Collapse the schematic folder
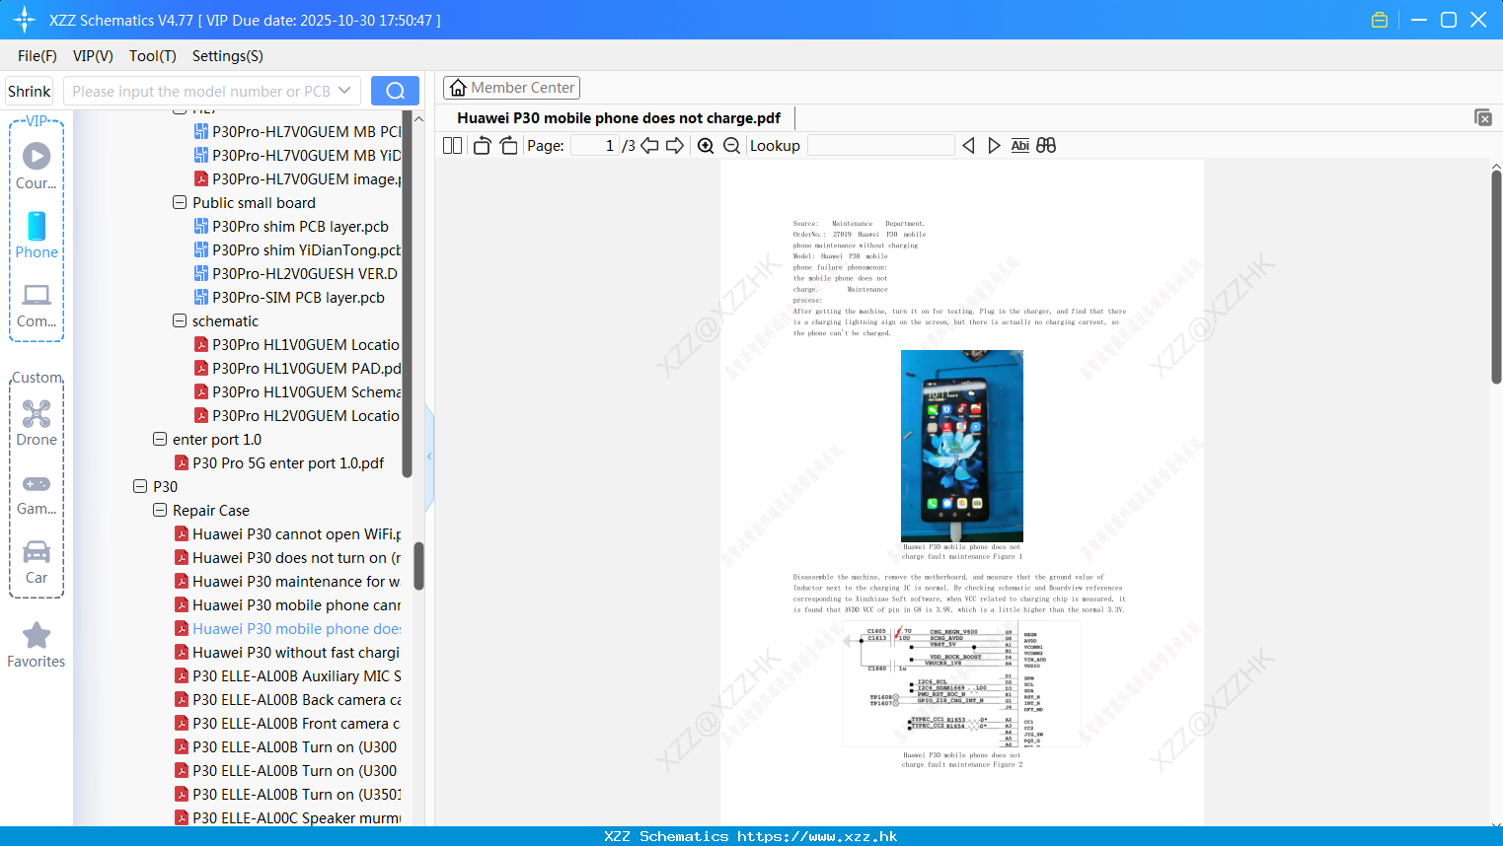The width and height of the screenshot is (1503, 846). (x=180, y=320)
